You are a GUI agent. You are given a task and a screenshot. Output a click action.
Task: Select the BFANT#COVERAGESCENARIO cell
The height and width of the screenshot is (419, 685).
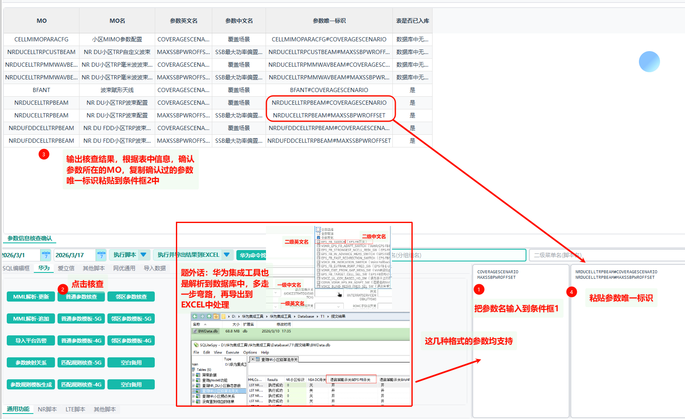329,90
